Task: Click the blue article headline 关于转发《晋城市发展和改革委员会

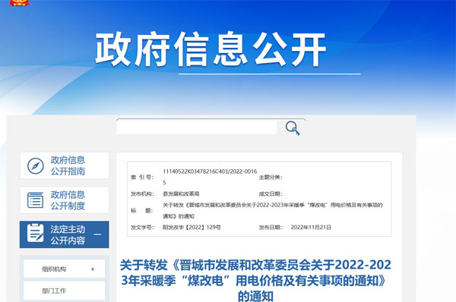Action: coord(255,281)
